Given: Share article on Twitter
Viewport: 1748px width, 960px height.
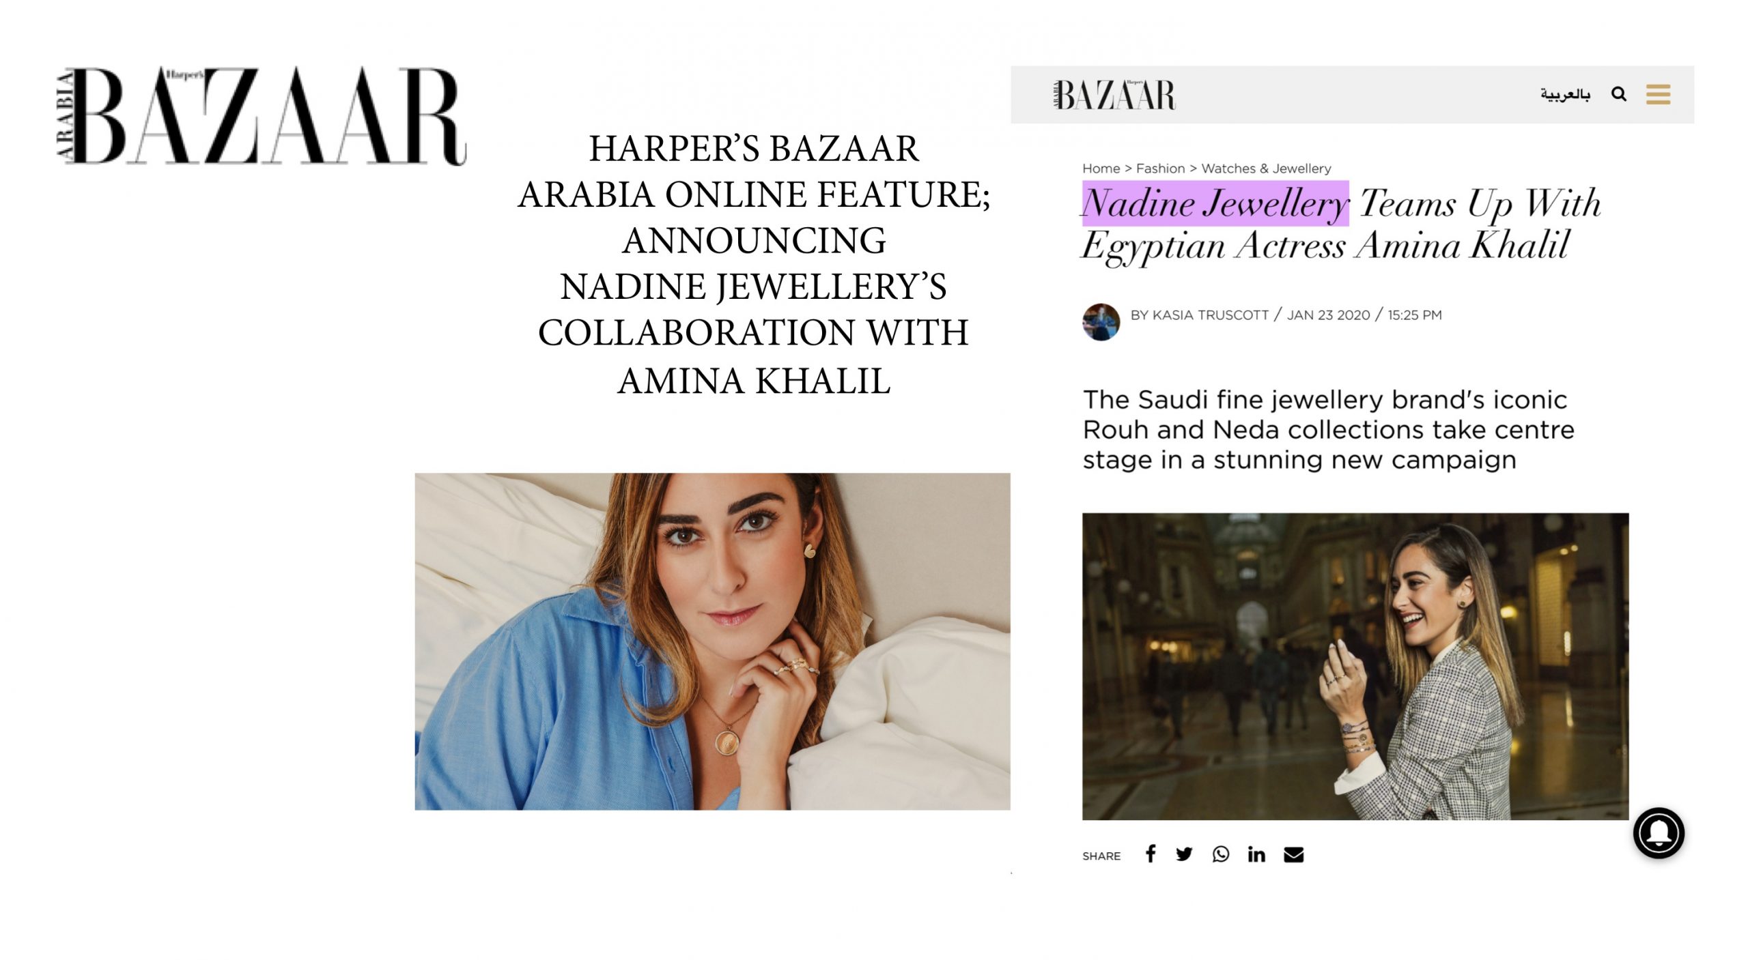Looking at the screenshot, I should (x=1184, y=854).
